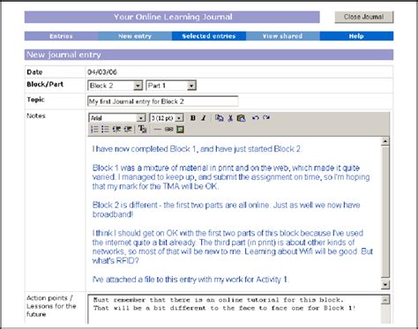Click the 'Block/Part' label
418x329 pixels.
click(45, 84)
